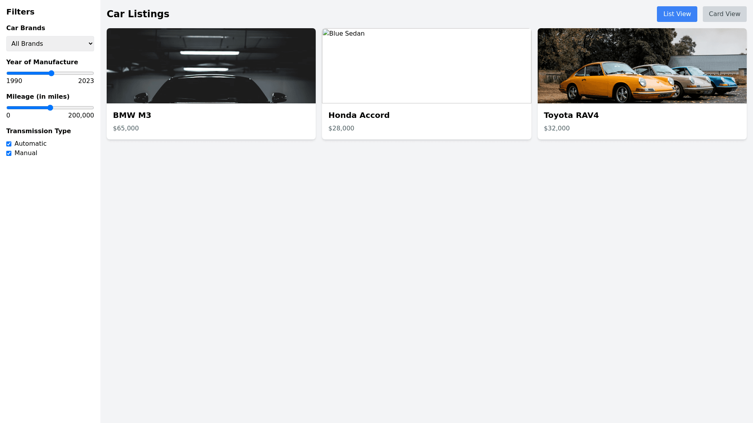Click the Toyota RAV4 listing title
The image size is (753, 423).
coord(571,115)
